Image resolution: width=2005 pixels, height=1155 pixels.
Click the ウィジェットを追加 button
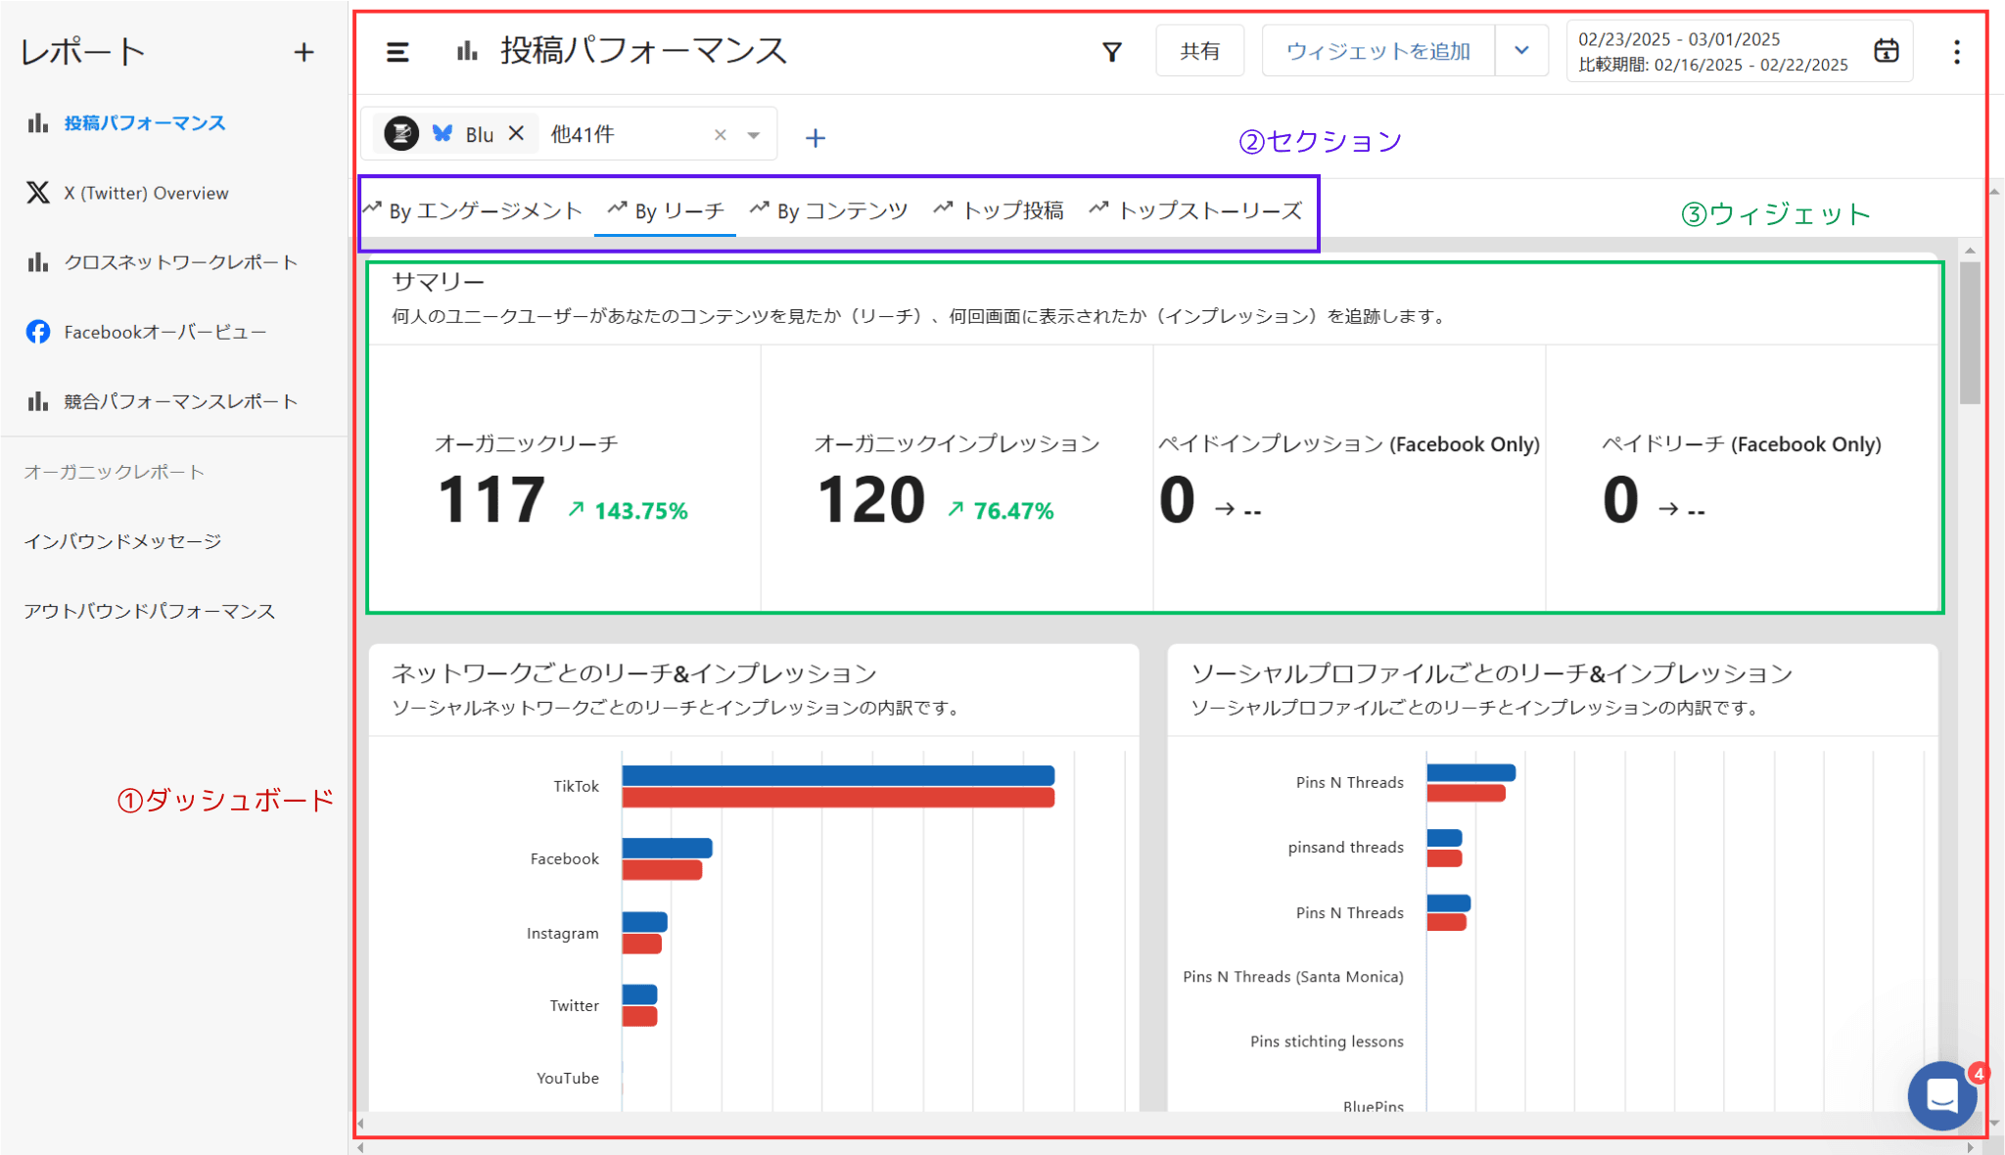tap(1377, 51)
